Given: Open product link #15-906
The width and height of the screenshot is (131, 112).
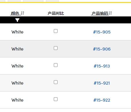Looking at the screenshot, I should [x=102, y=49].
